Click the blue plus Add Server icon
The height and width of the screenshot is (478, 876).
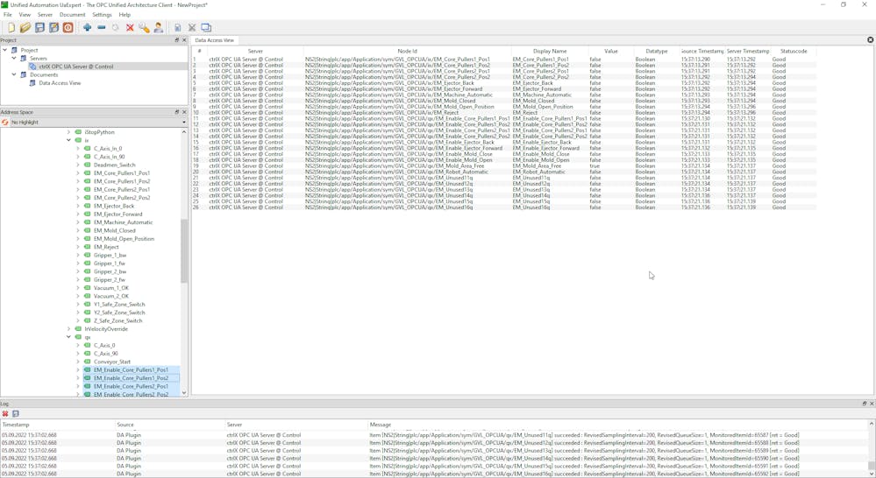(x=87, y=28)
